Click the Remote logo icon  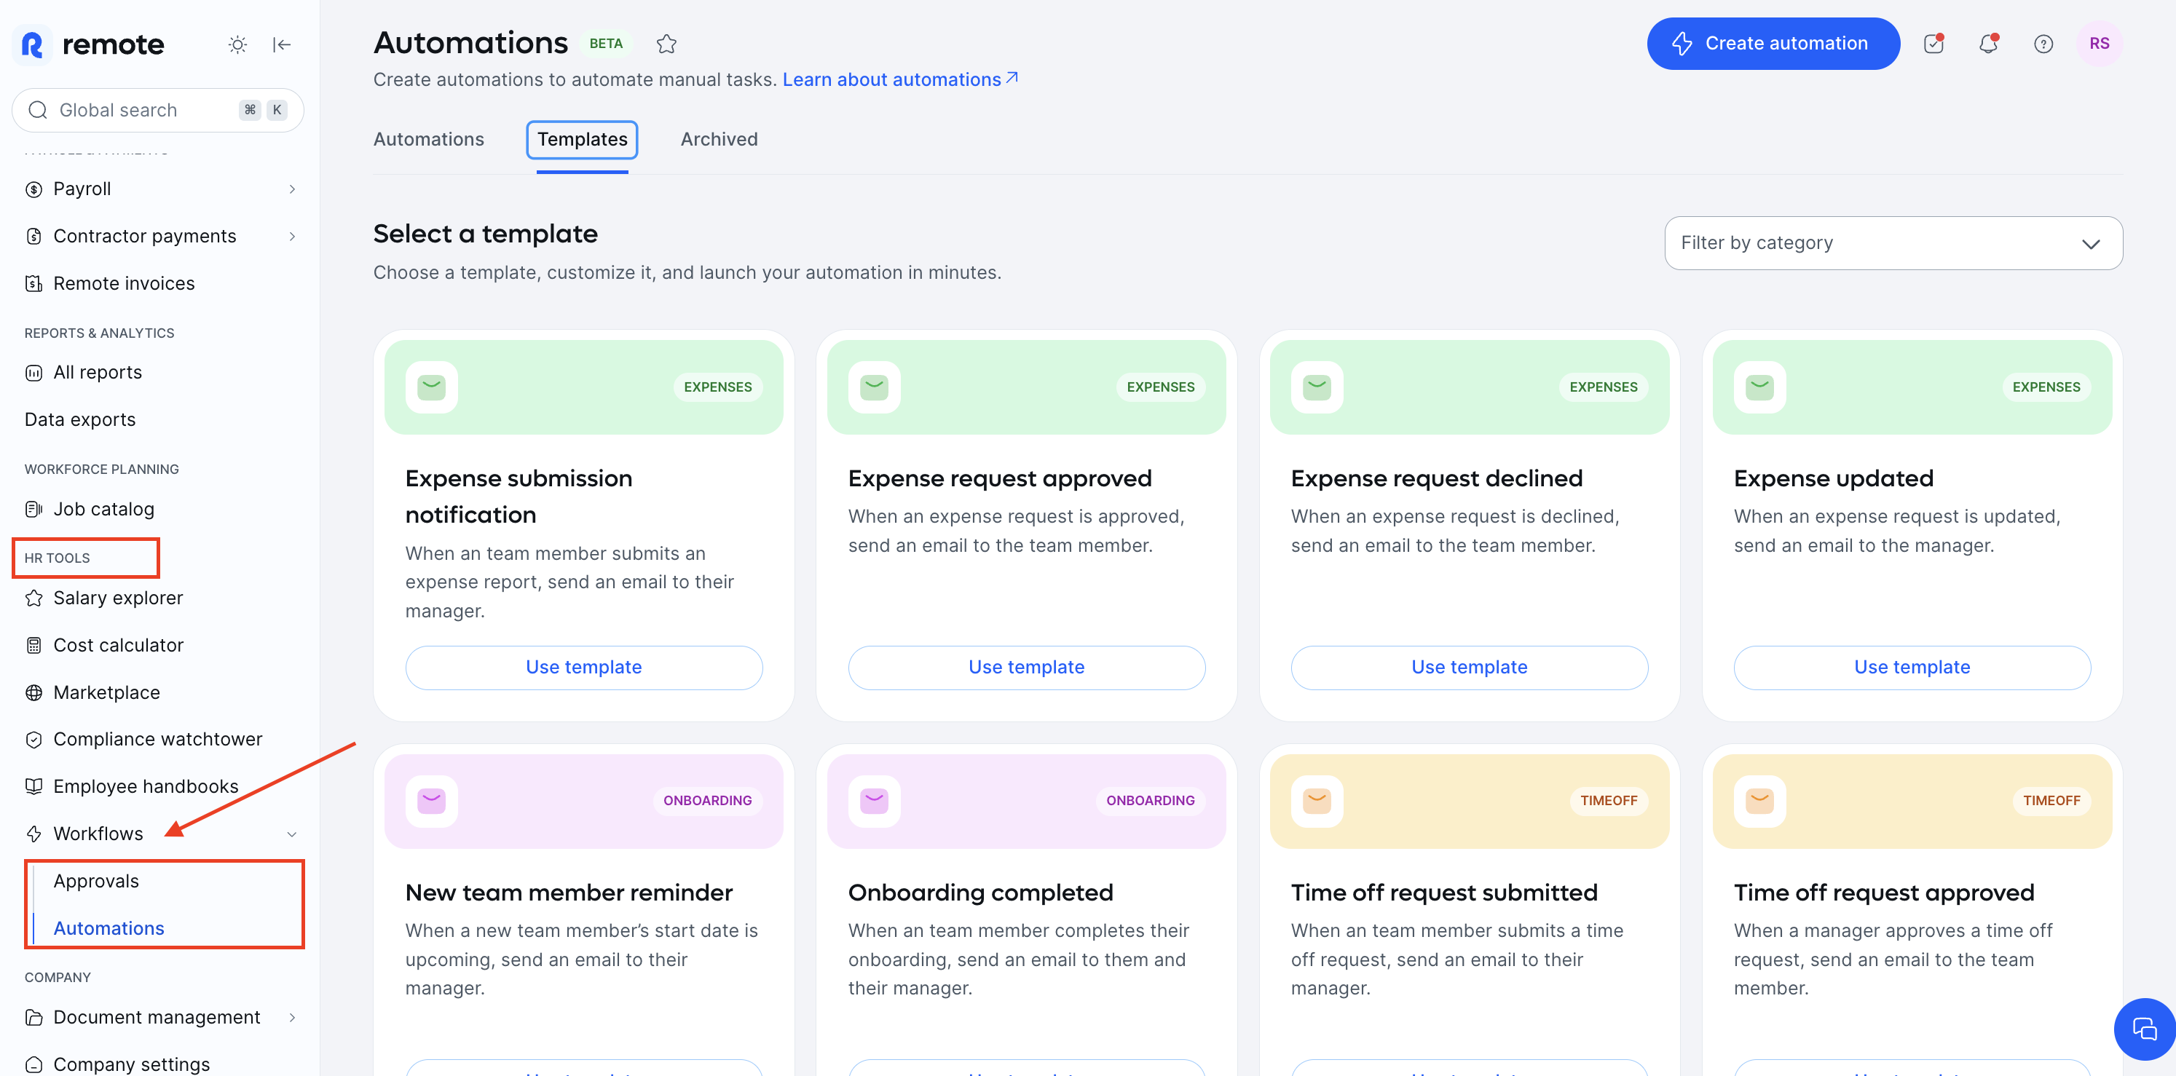[31, 44]
